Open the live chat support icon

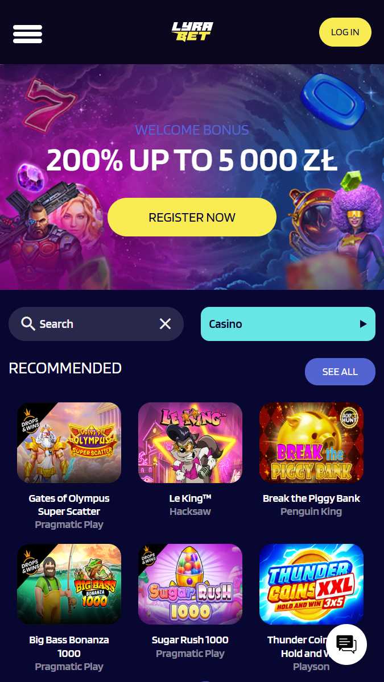[346, 644]
